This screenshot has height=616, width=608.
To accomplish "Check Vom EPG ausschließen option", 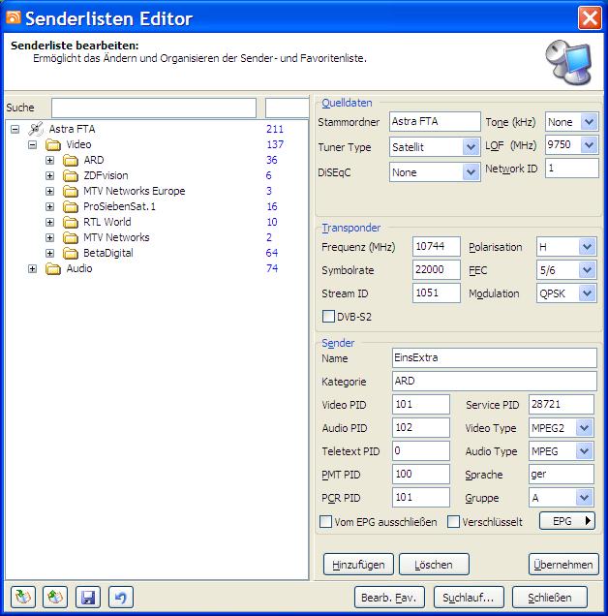I will coord(326,522).
